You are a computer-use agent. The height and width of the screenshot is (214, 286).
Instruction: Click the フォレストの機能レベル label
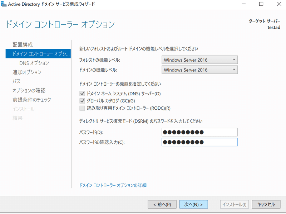pos(100,60)
